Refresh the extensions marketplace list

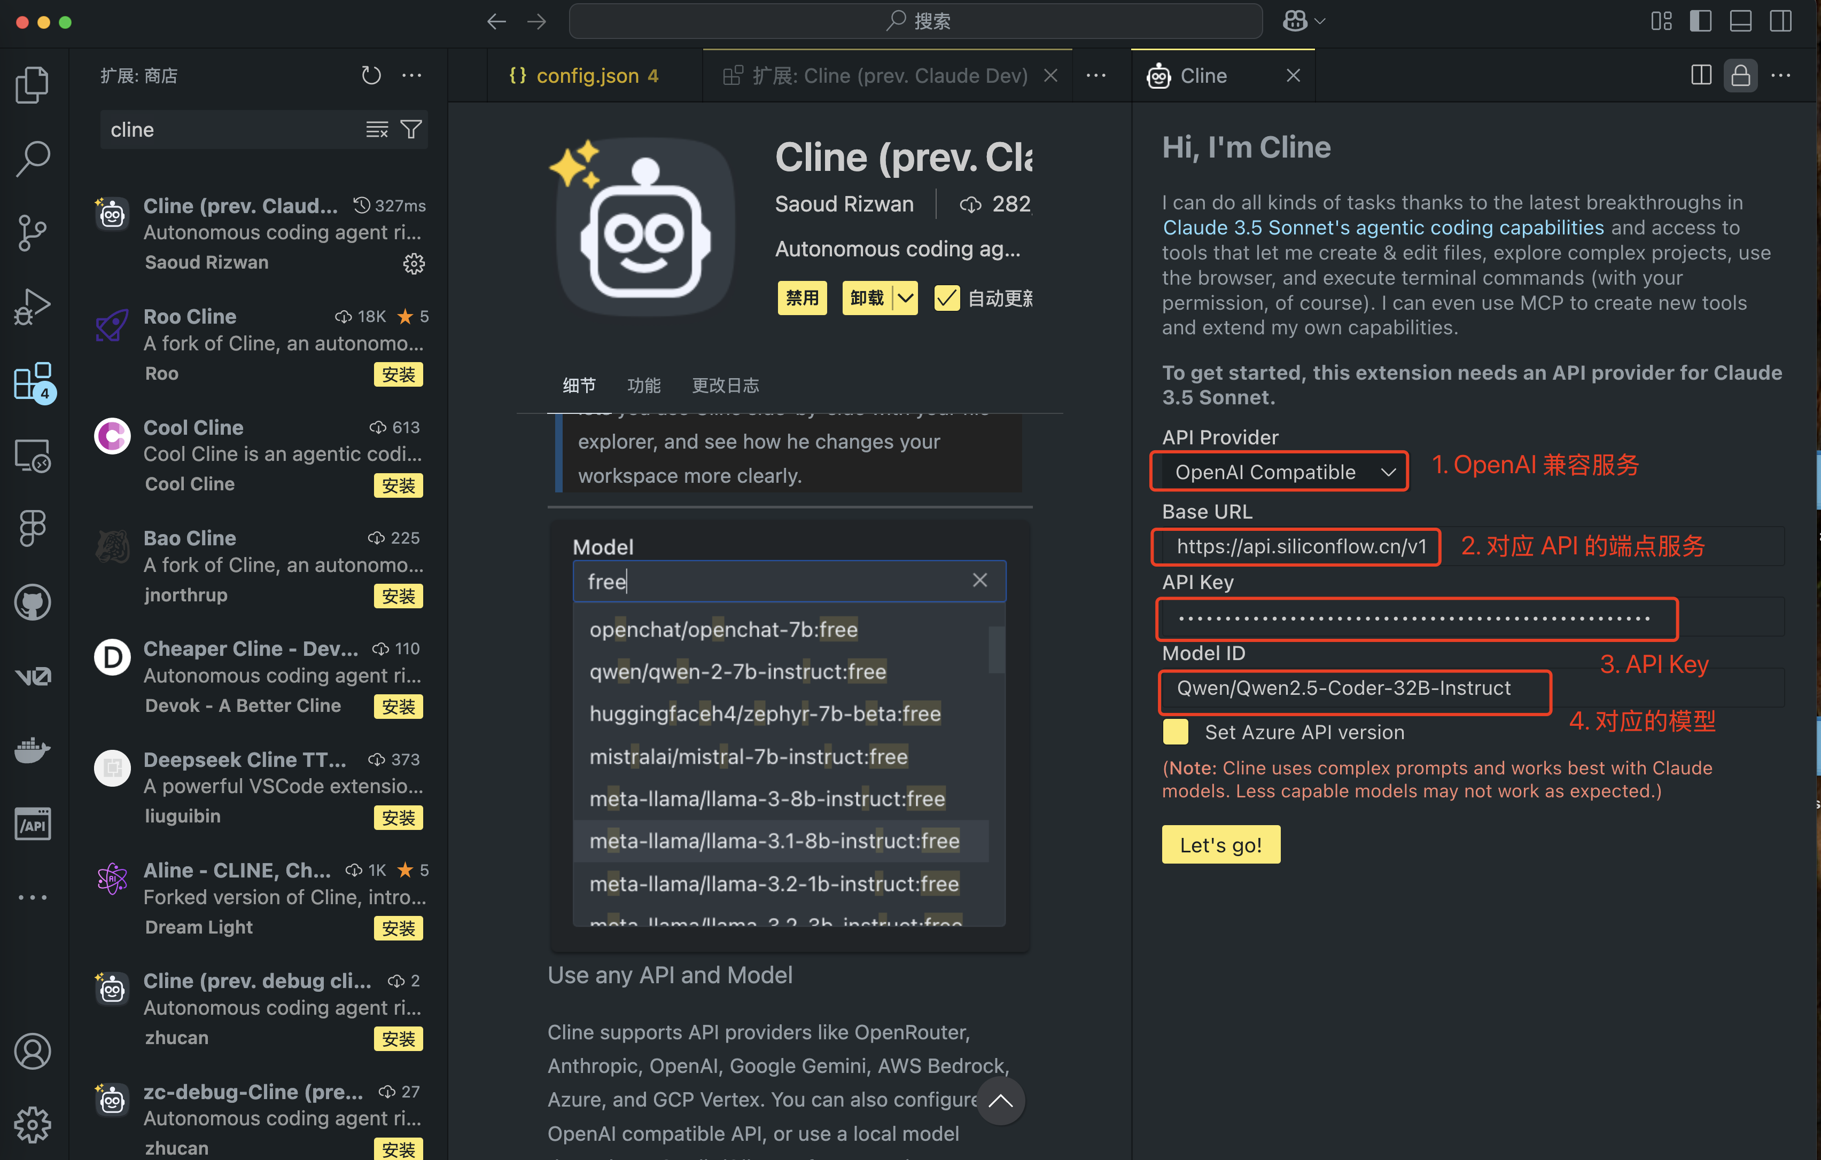pos(370,75)
